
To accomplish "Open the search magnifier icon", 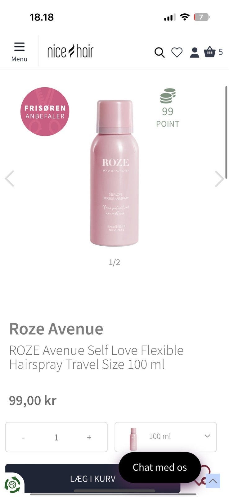I will tap(159, 52).
